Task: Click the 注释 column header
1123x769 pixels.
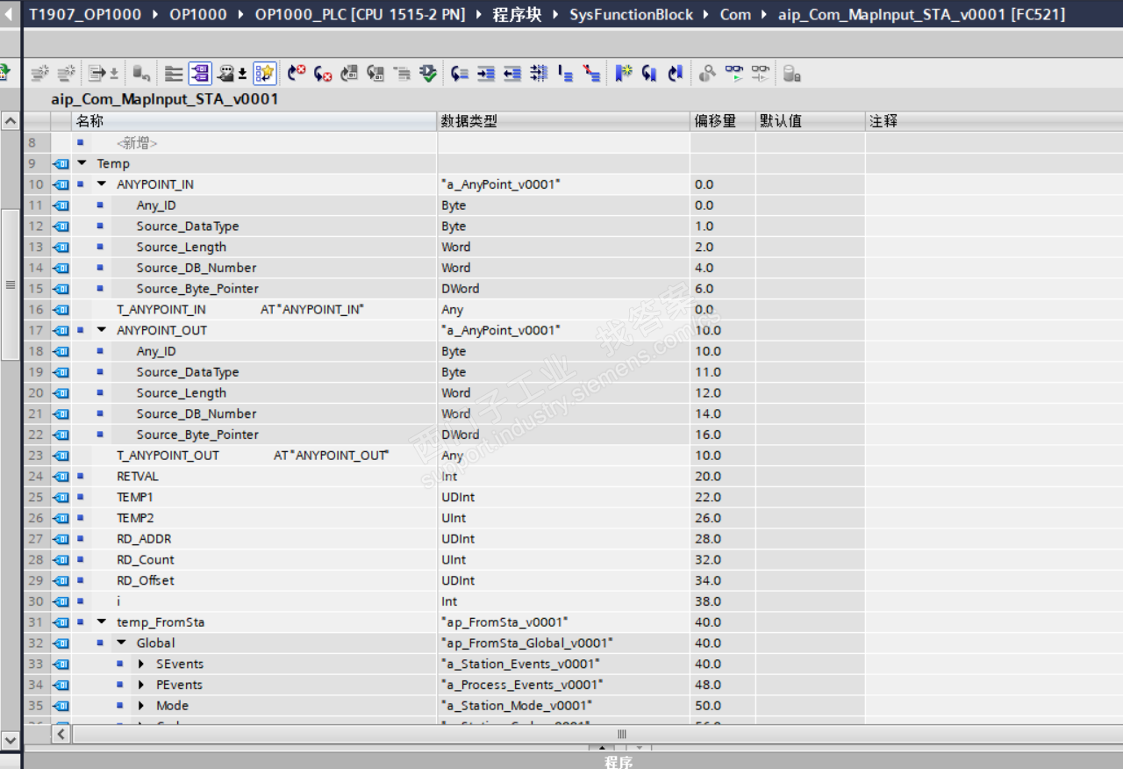Action: tap(994, 121)
